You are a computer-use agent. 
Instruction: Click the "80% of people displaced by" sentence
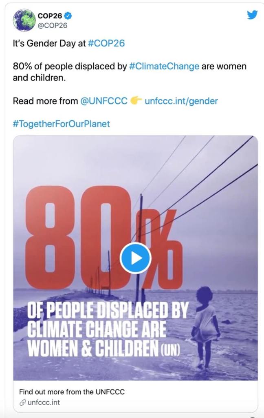click(70, 66)
